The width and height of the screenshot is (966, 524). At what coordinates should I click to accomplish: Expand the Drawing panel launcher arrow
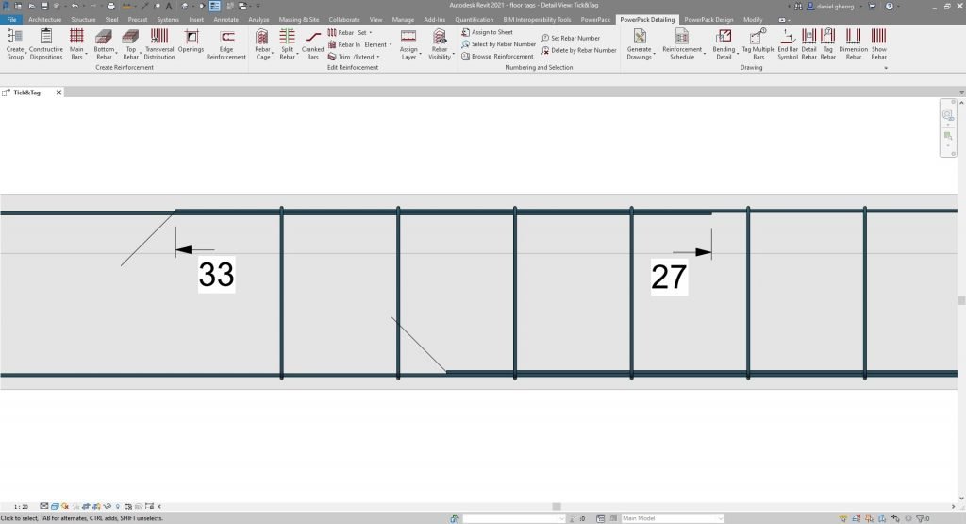(886, 68)
